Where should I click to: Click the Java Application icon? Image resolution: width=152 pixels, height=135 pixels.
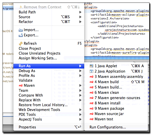(92, 71)
